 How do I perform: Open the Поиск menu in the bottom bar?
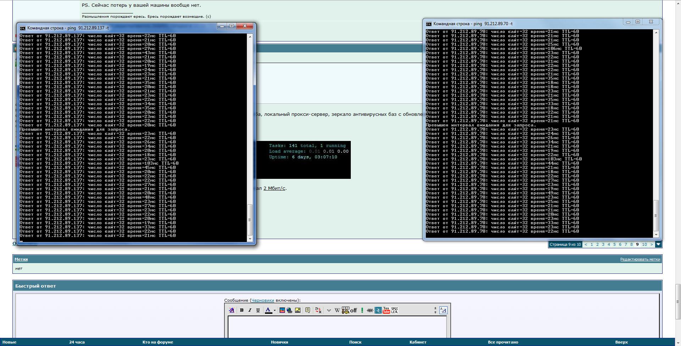pyautogui.click(x=355, y=342)
